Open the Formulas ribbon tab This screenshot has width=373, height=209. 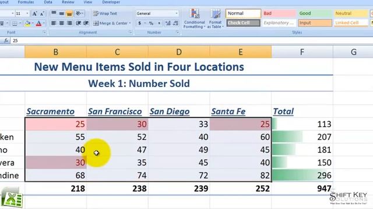(x=26, y=2)
